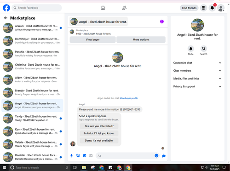
Task: Attach a photo file icon
Action: pos(78,156)
